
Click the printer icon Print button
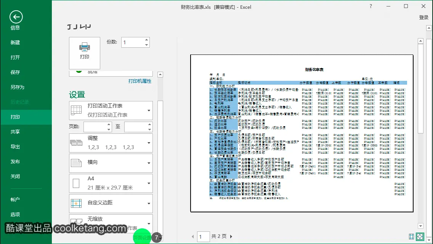click(x=85, y=53)
